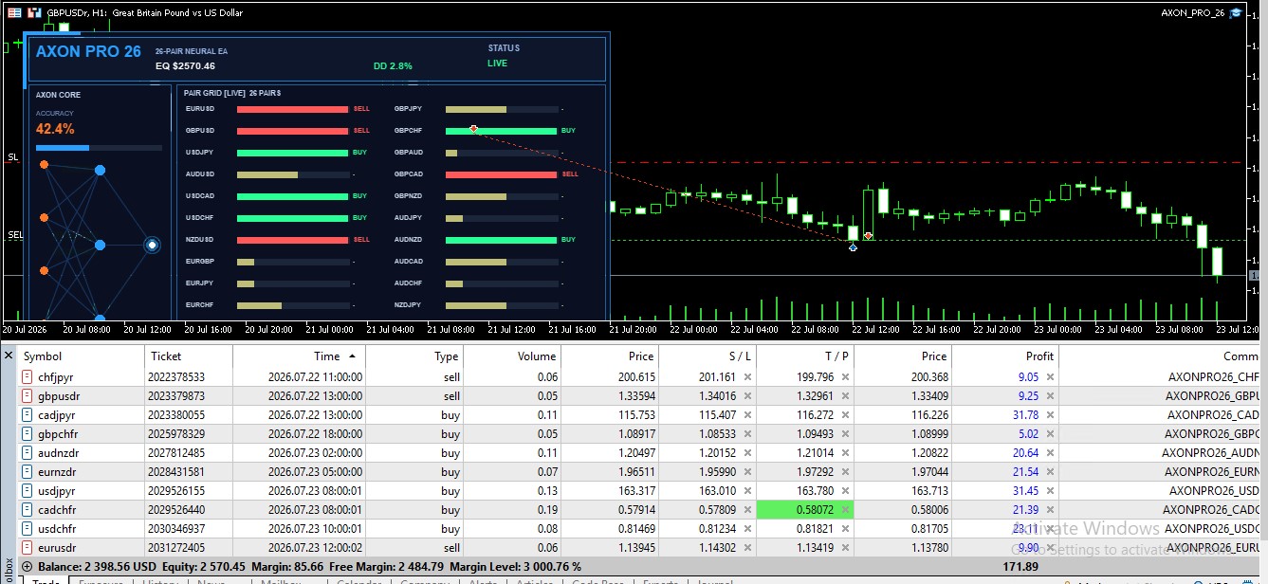This screenshot has width=1268, height=584.
Task: Remove highlighted take profit 0.58072 on cadchfr
Action: [845, 510]
